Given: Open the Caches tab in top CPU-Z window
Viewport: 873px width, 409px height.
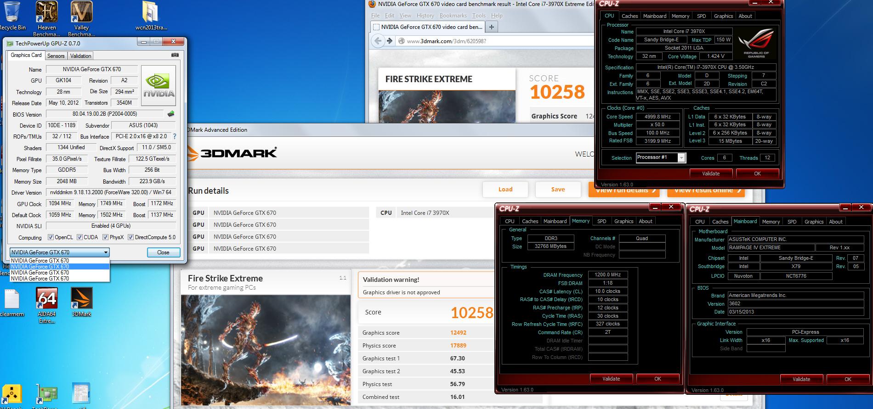Looking at the screenshot, I should click(x=629, y=16).
